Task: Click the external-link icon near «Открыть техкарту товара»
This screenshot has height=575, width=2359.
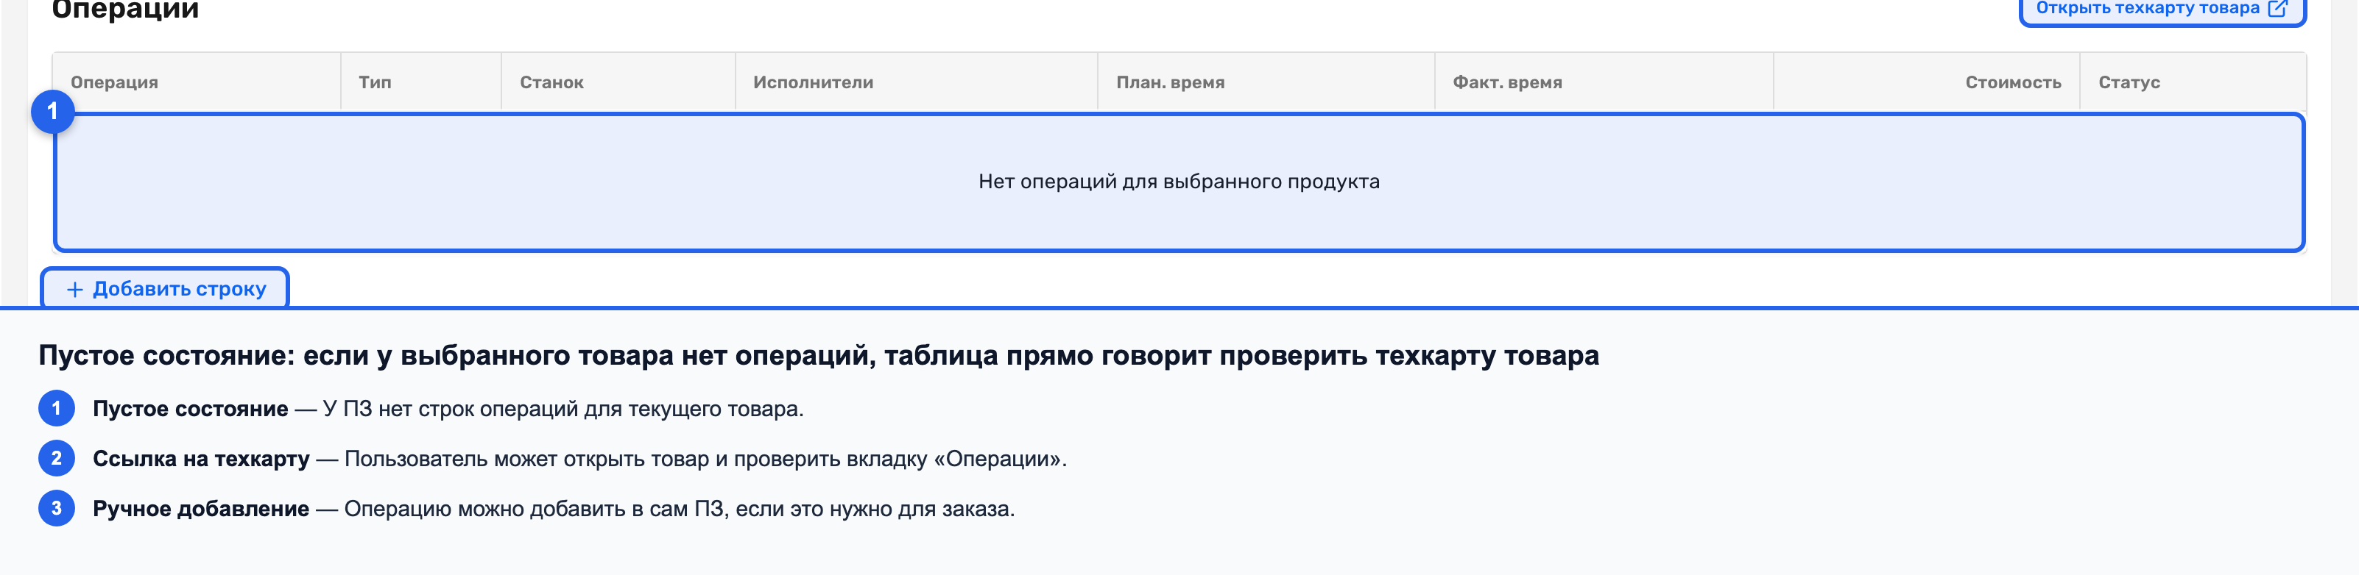Action: pyautogui.click(x=2277, y=8)
